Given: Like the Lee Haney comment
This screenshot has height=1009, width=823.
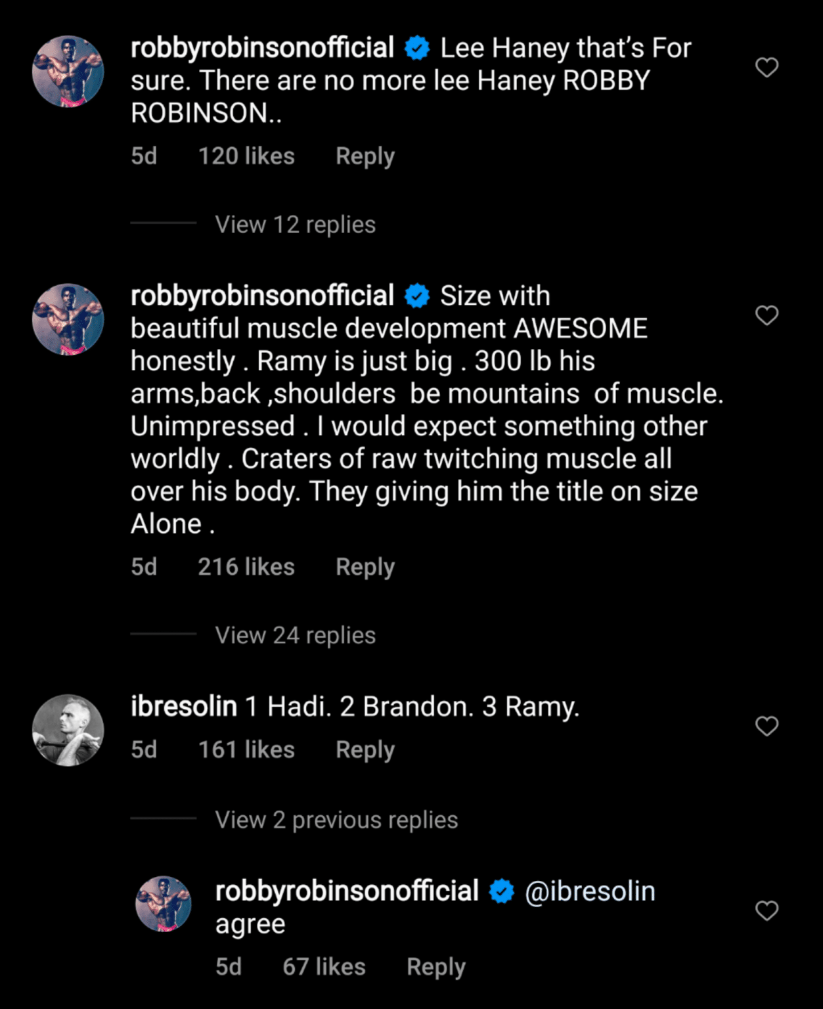Looking at the screenshot, I should pos(767,67).
